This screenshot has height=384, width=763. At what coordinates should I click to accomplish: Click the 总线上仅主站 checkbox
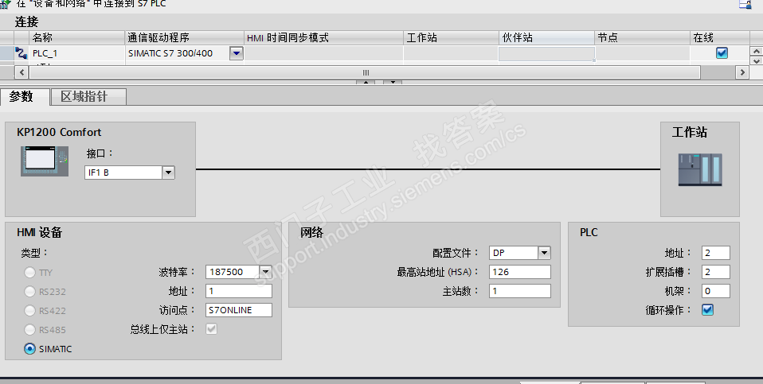211,329
